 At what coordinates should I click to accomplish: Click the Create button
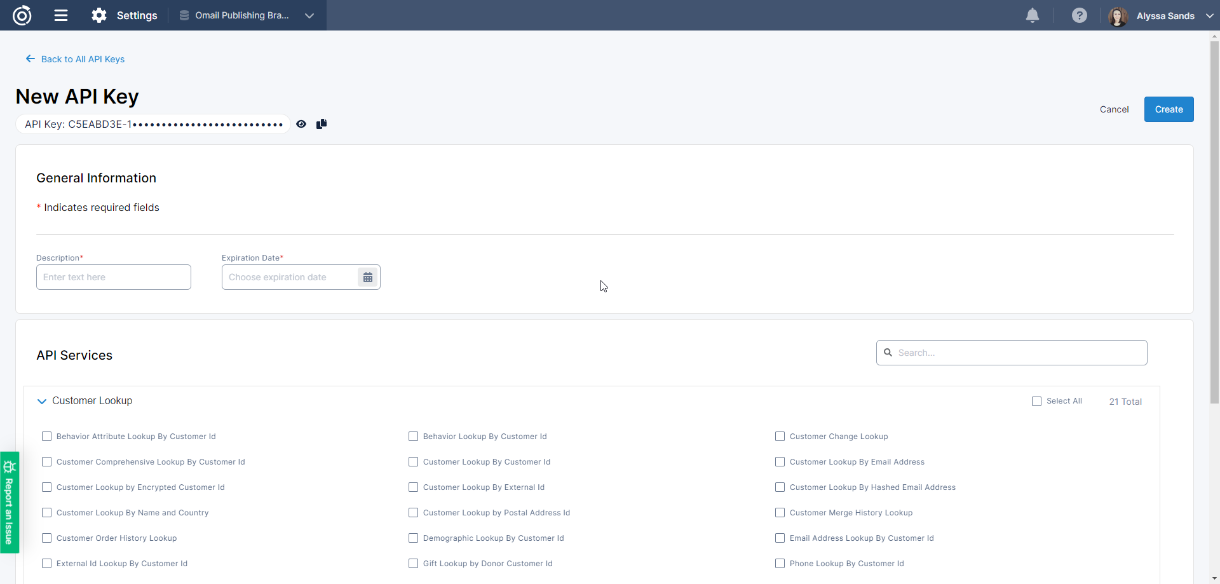click(1169, 109)
